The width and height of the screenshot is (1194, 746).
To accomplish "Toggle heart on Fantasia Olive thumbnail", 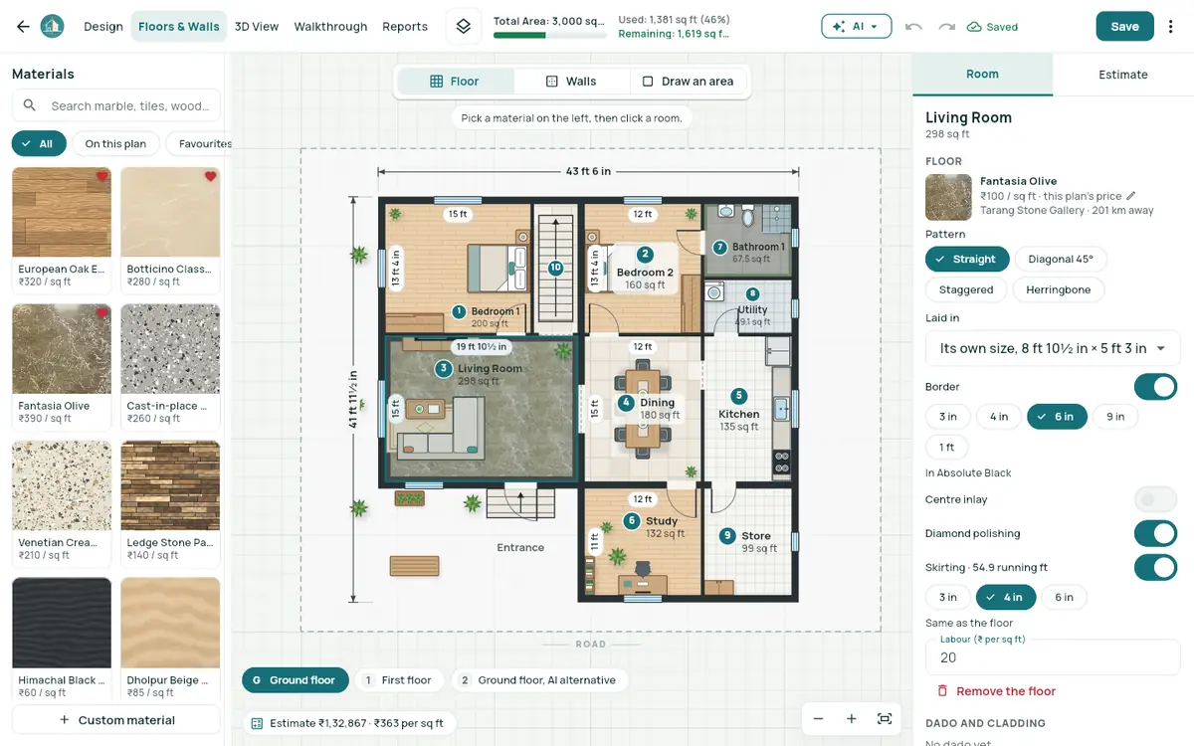I will [101, 313].
